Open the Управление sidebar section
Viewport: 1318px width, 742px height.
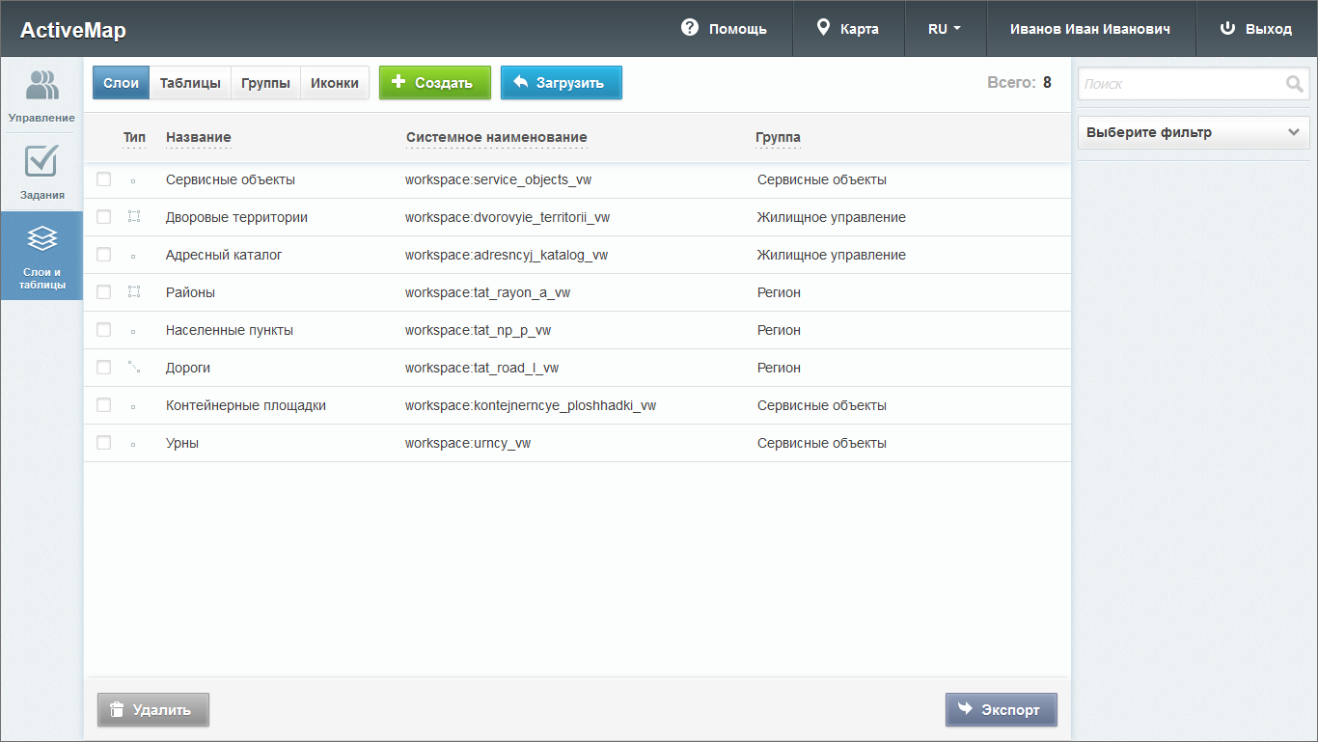41,94
